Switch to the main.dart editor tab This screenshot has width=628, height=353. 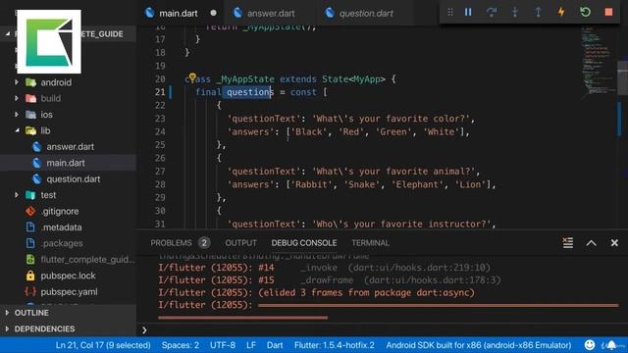(x=179, y=13)
